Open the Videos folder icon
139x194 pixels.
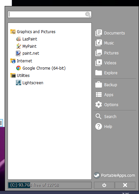click(99, 63)
